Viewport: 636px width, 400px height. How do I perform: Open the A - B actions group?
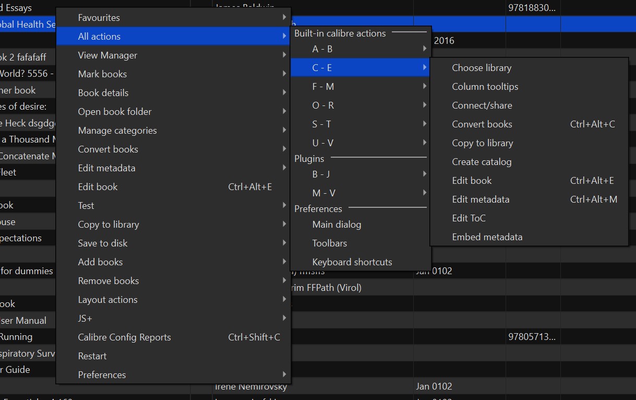point(322,49)
